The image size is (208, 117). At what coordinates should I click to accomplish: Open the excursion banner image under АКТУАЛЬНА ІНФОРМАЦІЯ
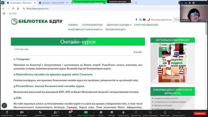pos(172,63)
